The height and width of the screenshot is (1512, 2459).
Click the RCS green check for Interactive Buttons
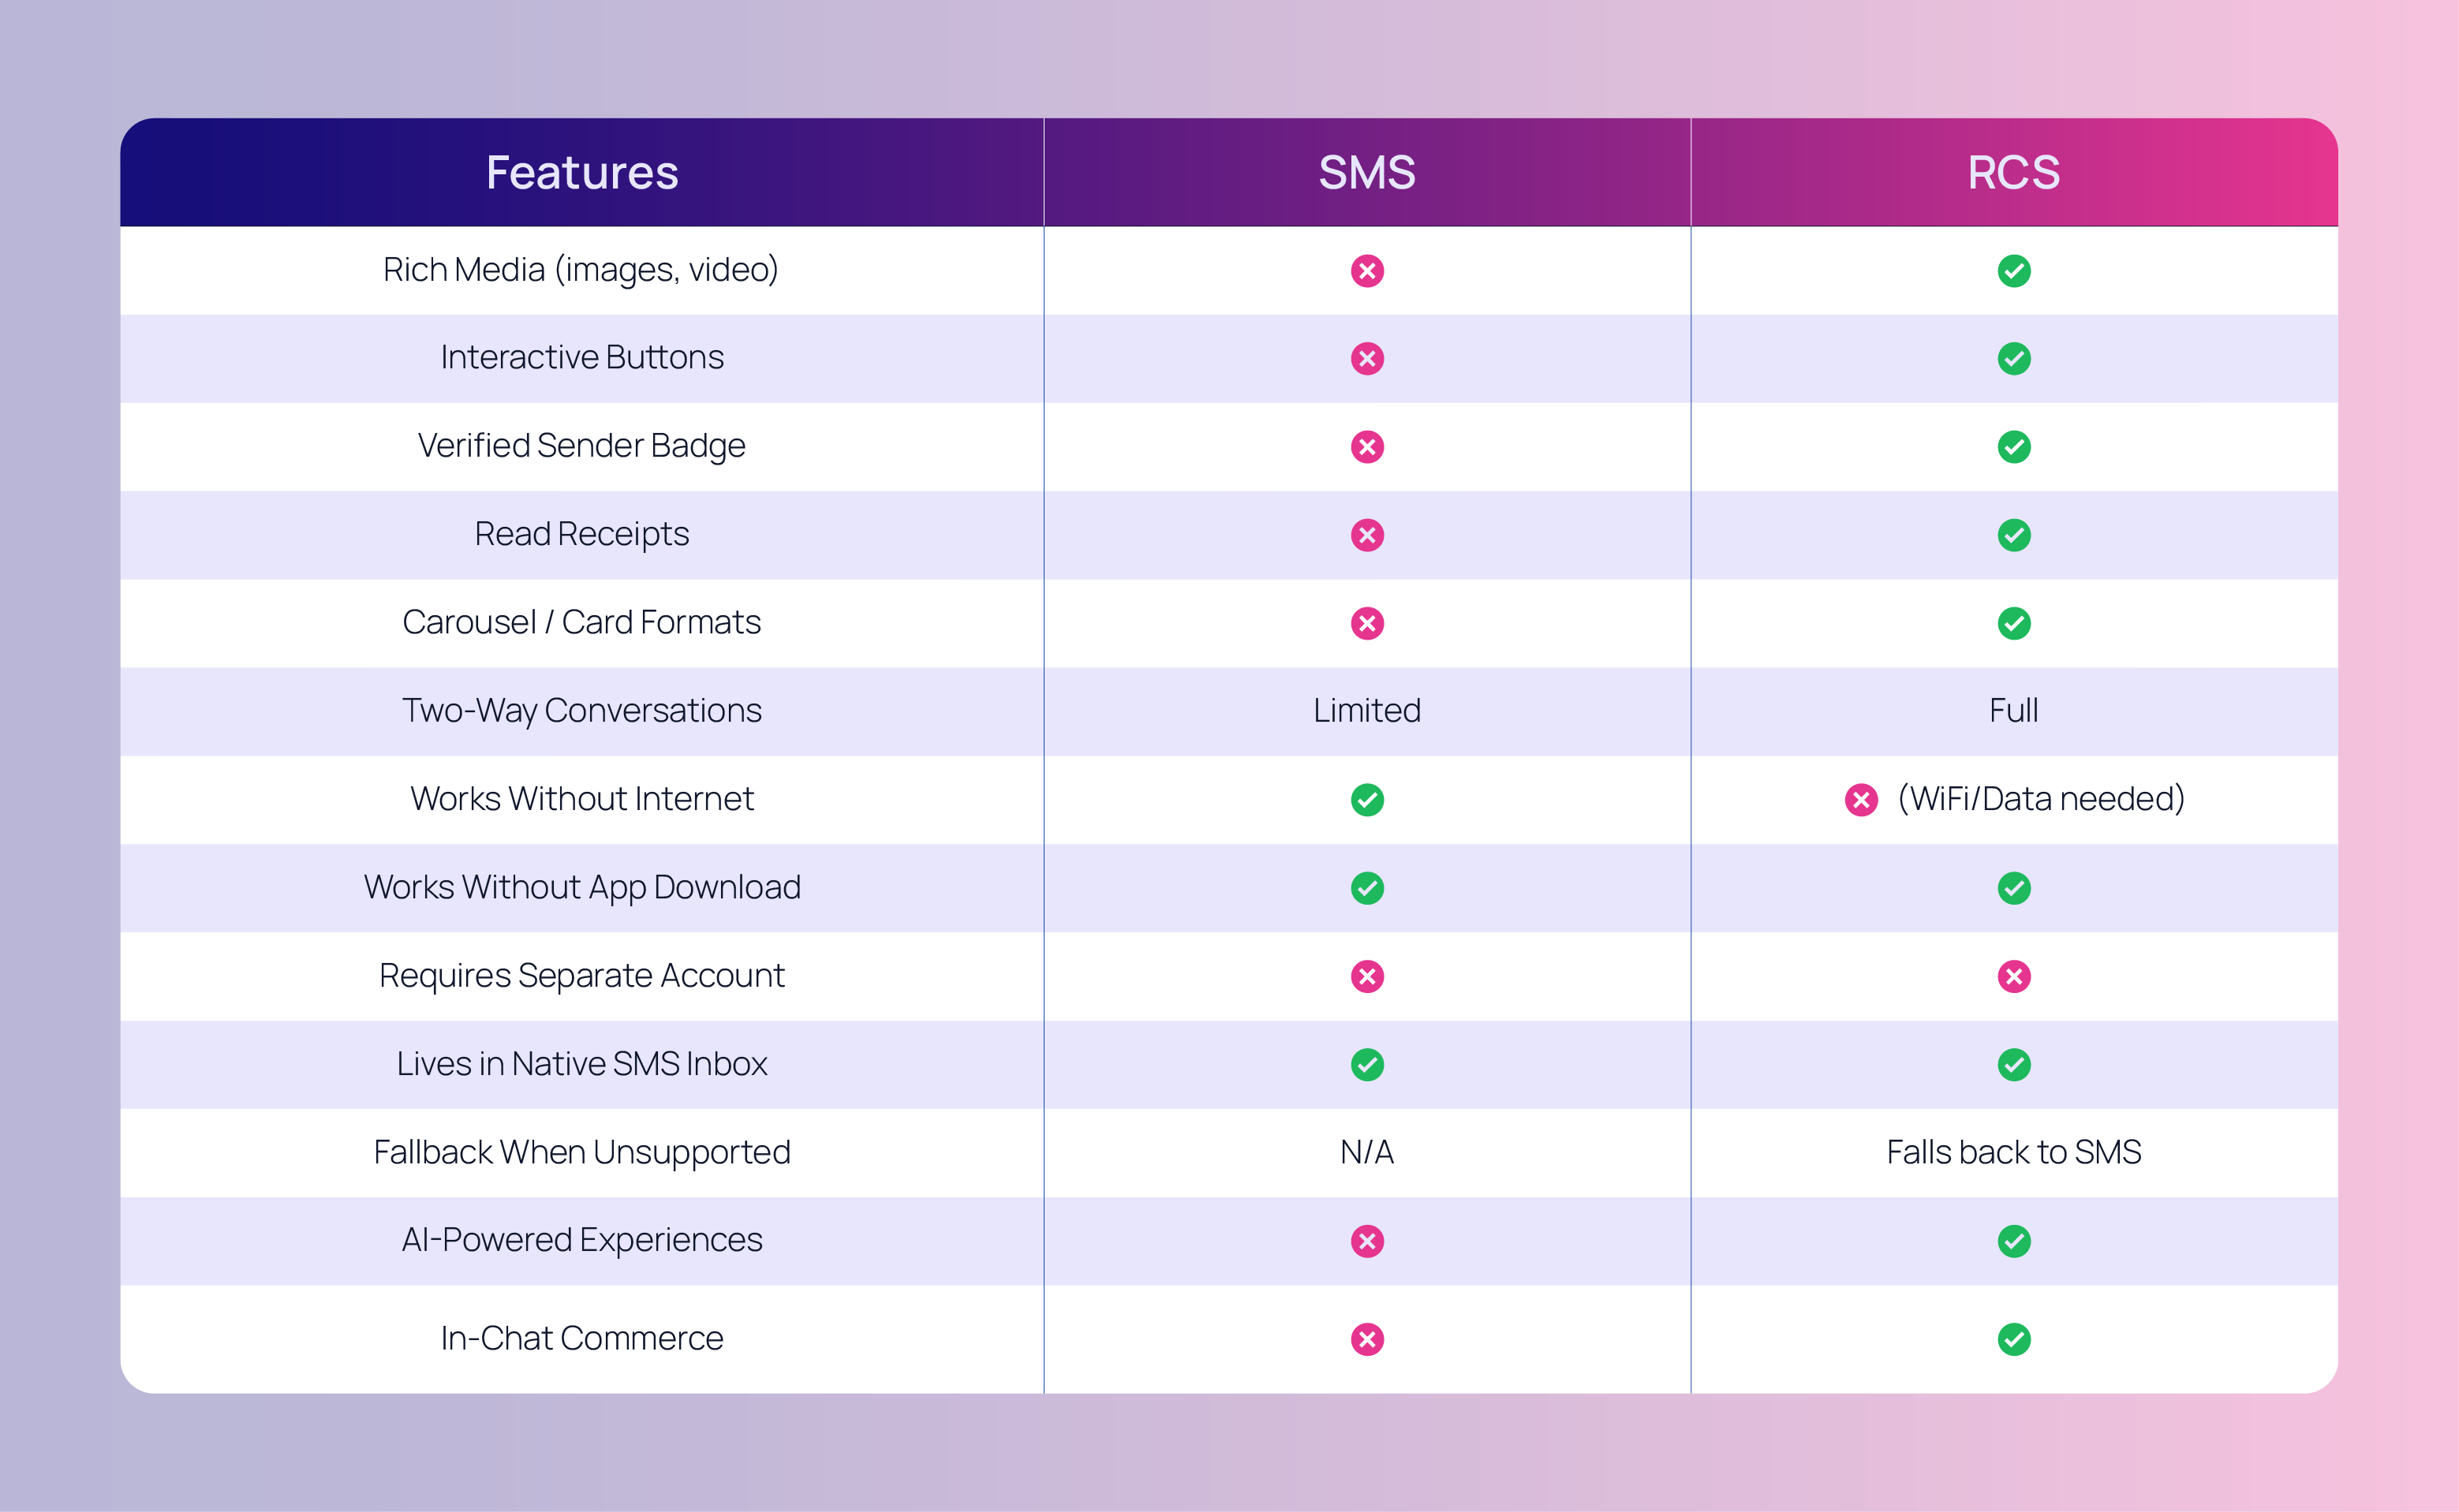tap(2013, 359)
